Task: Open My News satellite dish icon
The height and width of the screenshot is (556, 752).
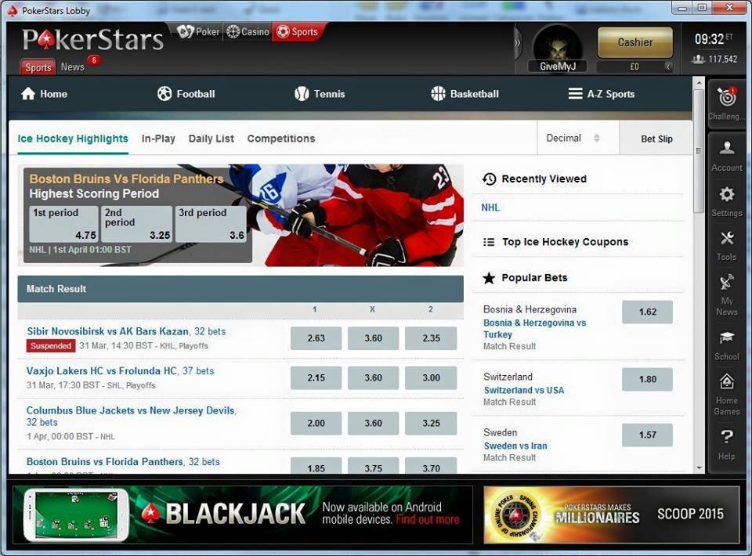Action: 726,283
